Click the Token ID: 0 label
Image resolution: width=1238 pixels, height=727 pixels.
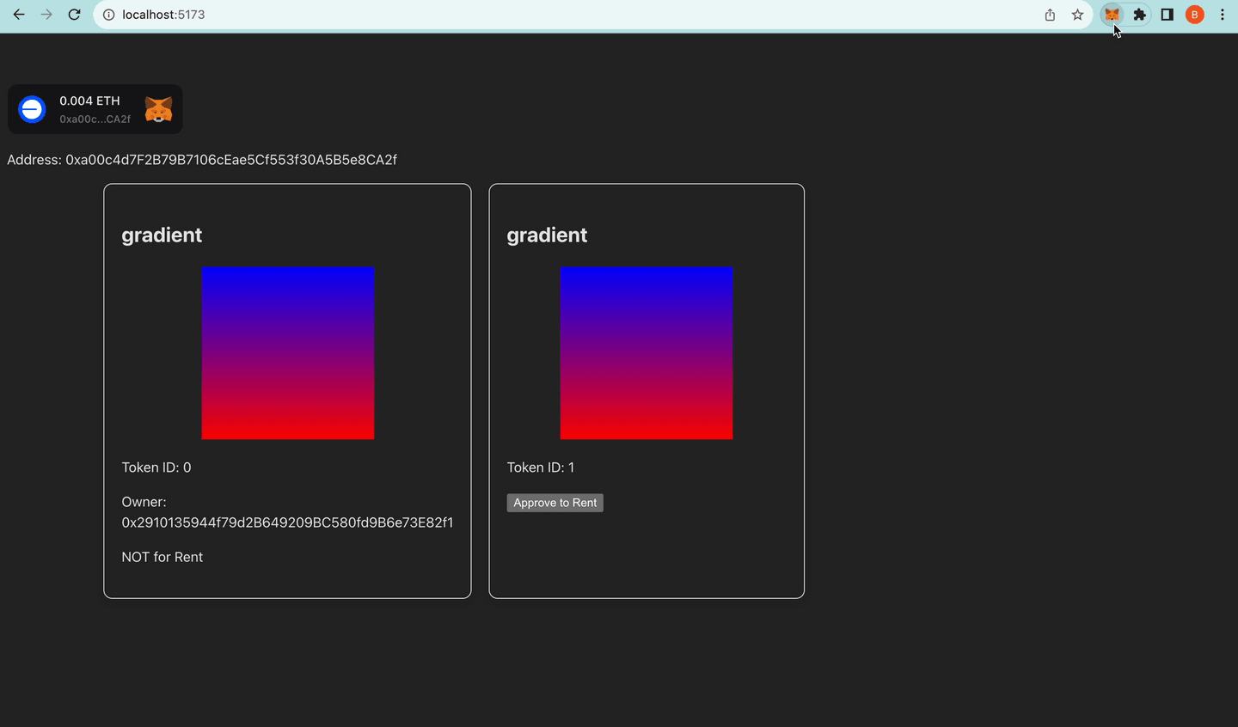156,467
